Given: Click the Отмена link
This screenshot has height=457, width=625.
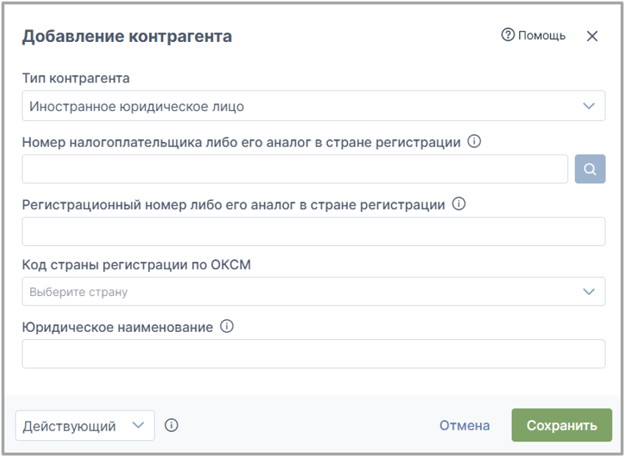Looking at the screenshot, I should (x=465, y=425).
